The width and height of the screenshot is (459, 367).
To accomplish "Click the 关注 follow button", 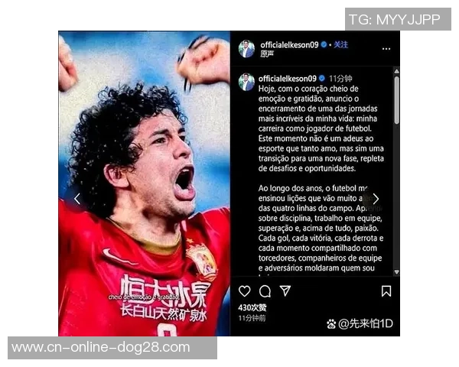I will pyautogui.click(x=340, y=45).
